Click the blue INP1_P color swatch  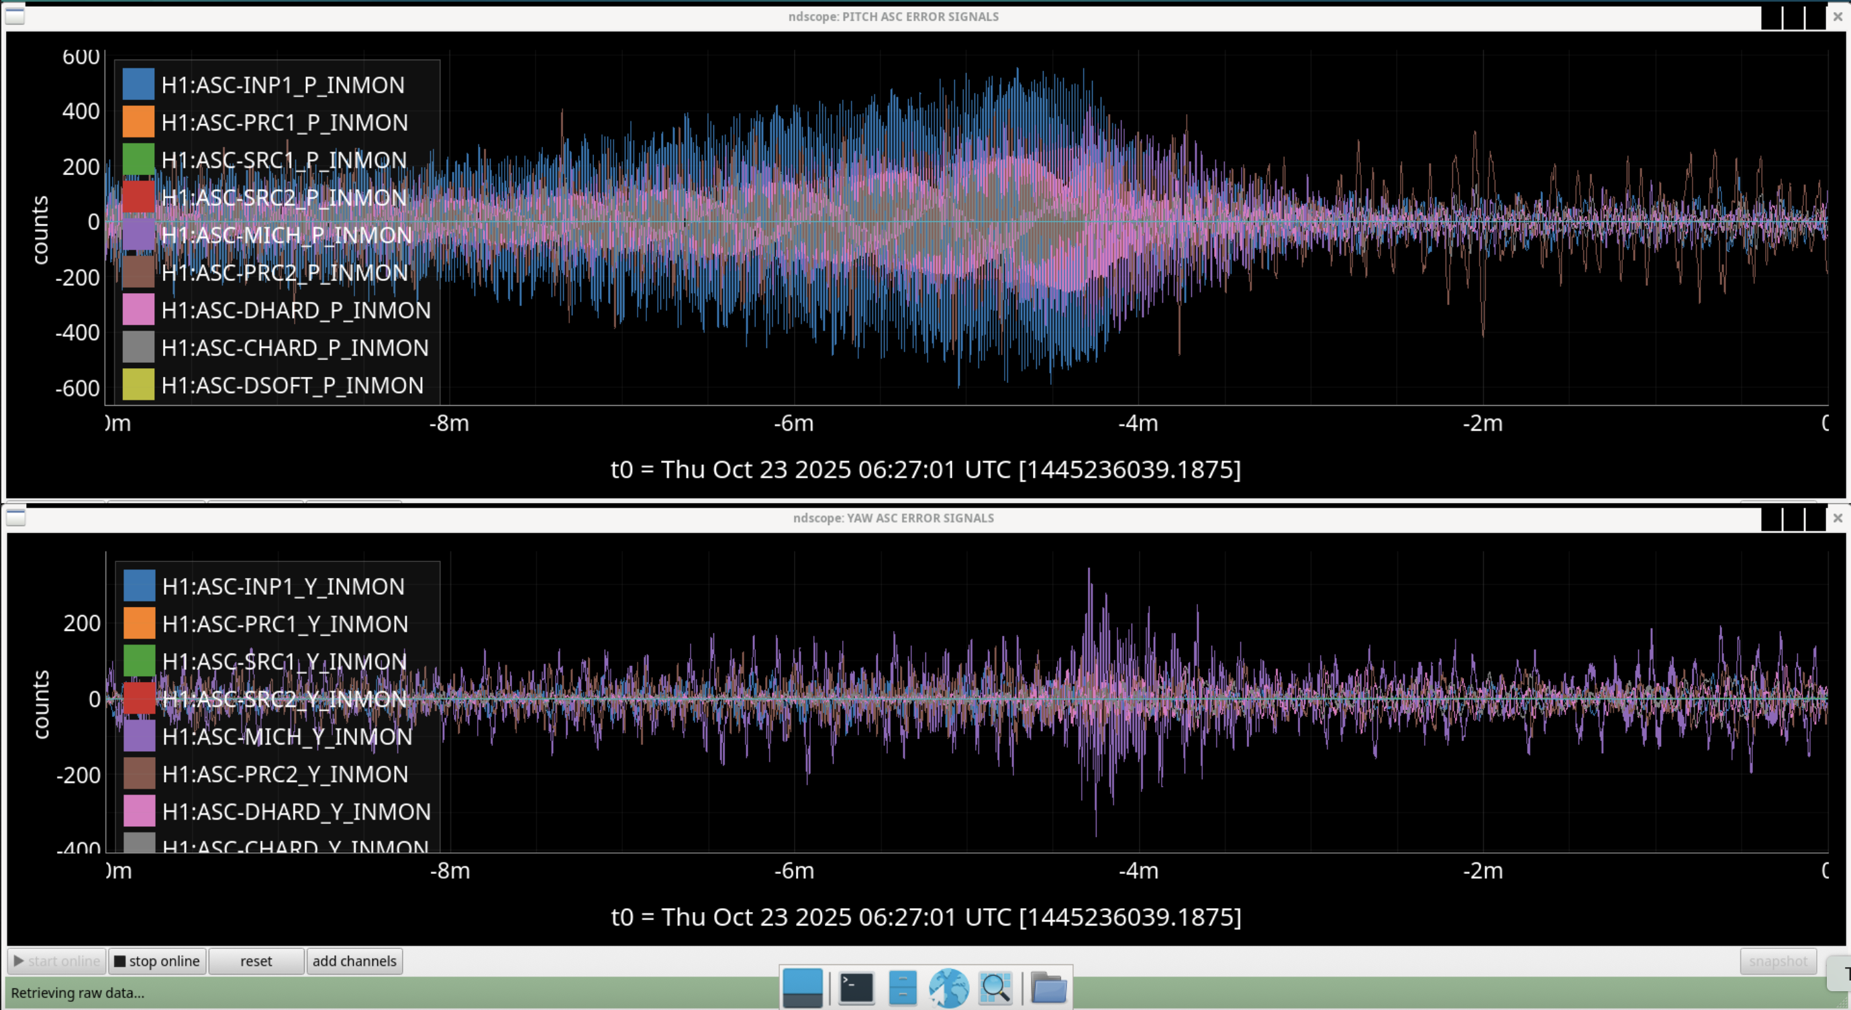point(138,84)
